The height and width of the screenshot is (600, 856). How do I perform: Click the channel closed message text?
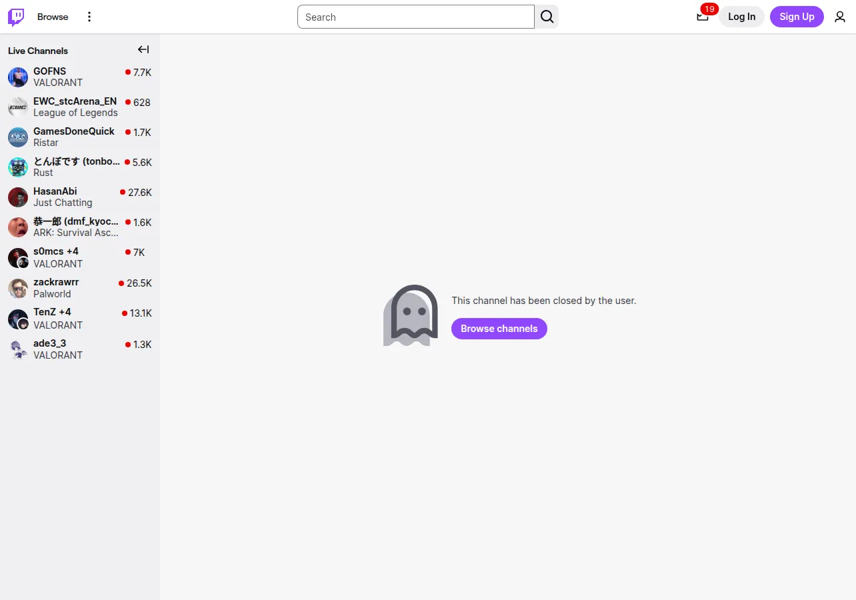tap(544, 301)
